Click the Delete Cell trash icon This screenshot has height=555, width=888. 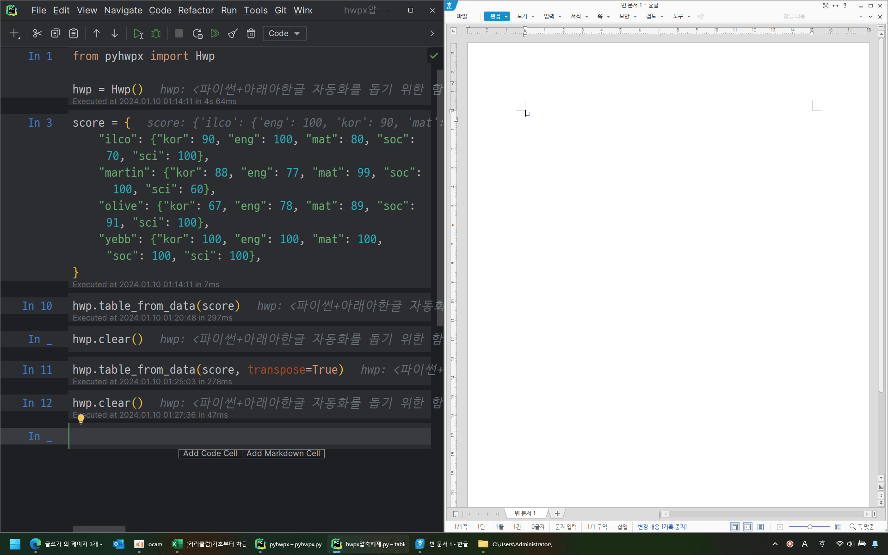coord(251,33)
